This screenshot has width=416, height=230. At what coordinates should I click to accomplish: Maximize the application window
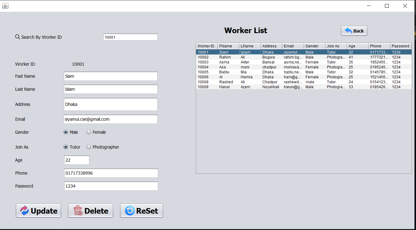pos(387,6)
